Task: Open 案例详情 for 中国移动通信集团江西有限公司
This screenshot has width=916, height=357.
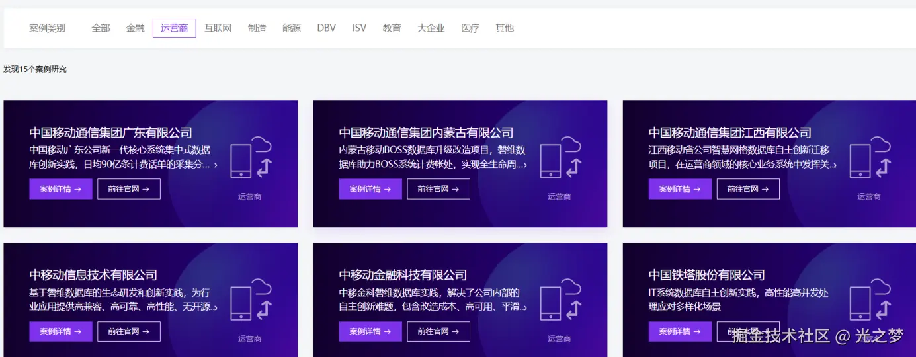Action: pyautogui.click(x=680, y=189)
